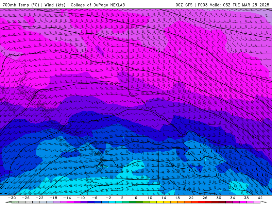Viewport: 272px width, 204px height.
Task: Click the "700mb Temp (°C)" title text
Action: (21, 5)
